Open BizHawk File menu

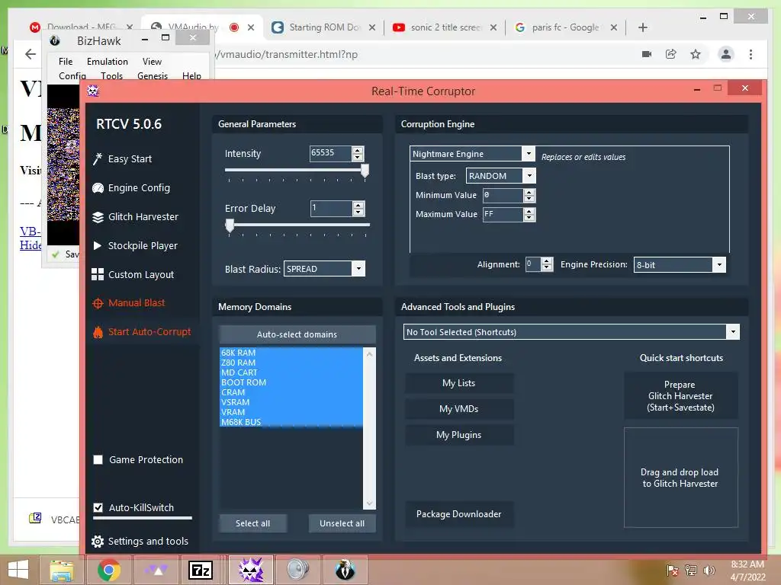66,61
